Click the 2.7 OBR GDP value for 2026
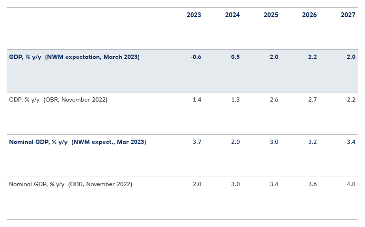The image size is (365, 227). 312,100
